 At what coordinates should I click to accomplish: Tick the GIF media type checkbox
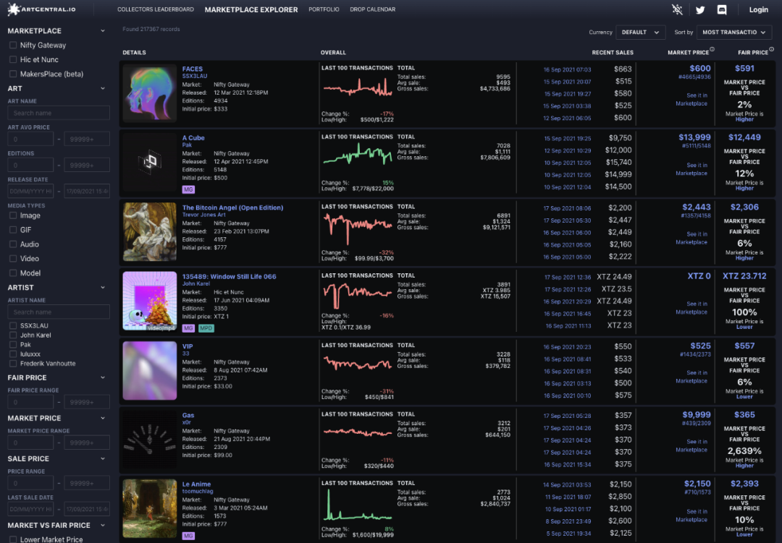[x=13, y=230]
